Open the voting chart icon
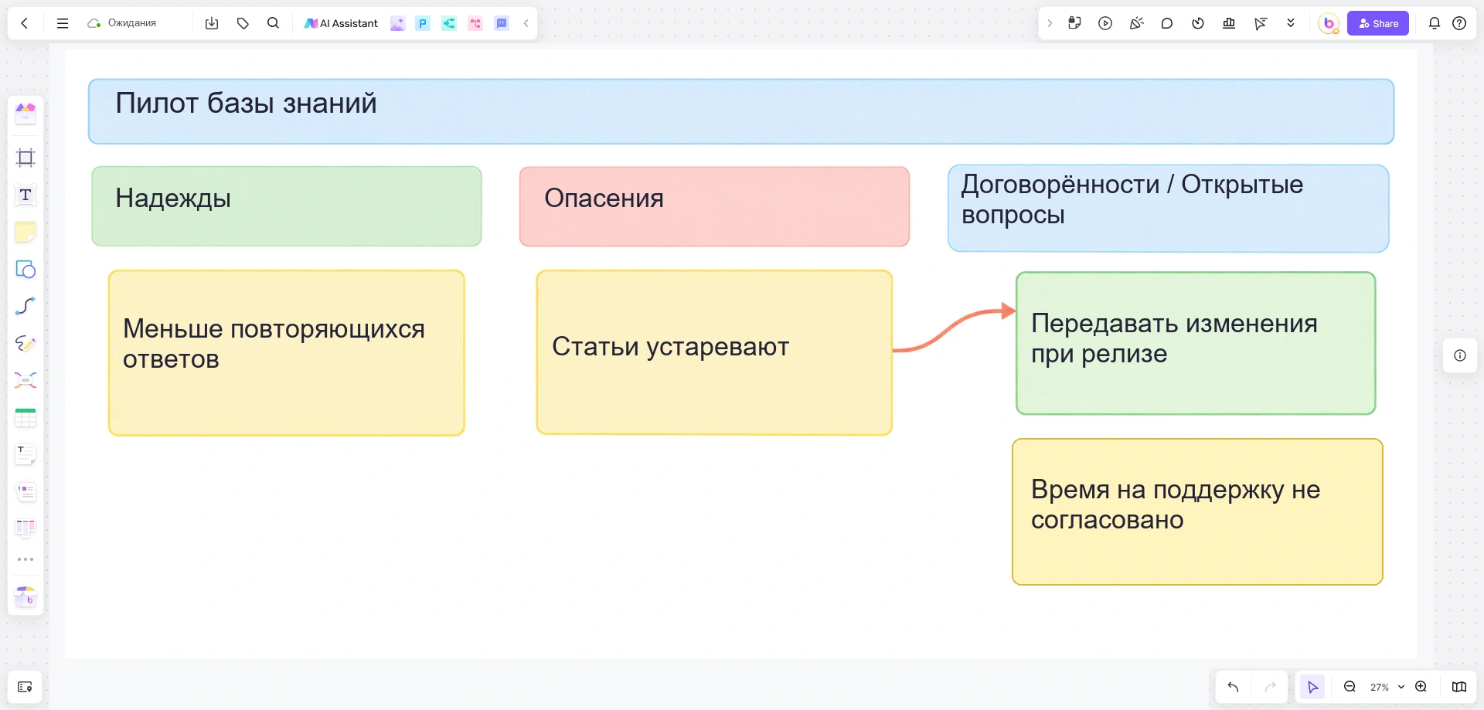Viewport: 1484px width, 710px height. tap(1229, 23)
